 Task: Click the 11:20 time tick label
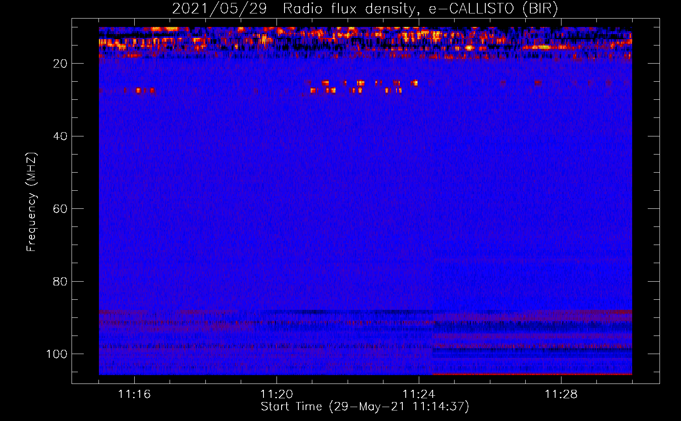coord(277,394)
